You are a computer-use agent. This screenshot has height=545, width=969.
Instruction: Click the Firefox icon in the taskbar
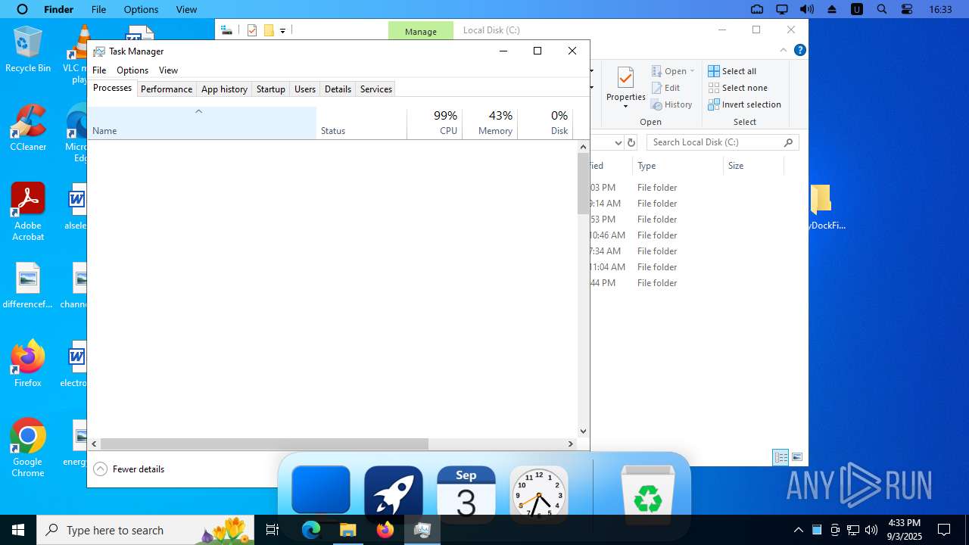point(385,530)
